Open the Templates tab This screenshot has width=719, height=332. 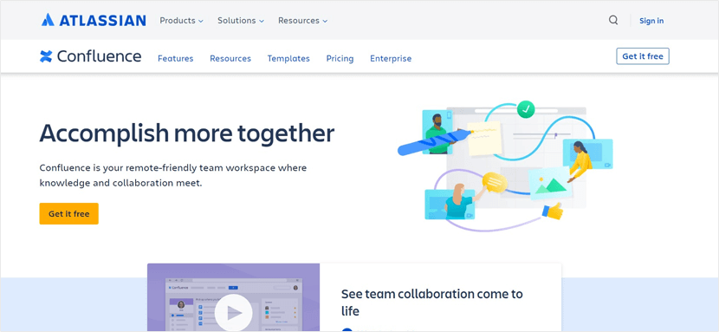pyautogui.click(x=288, y=58)
